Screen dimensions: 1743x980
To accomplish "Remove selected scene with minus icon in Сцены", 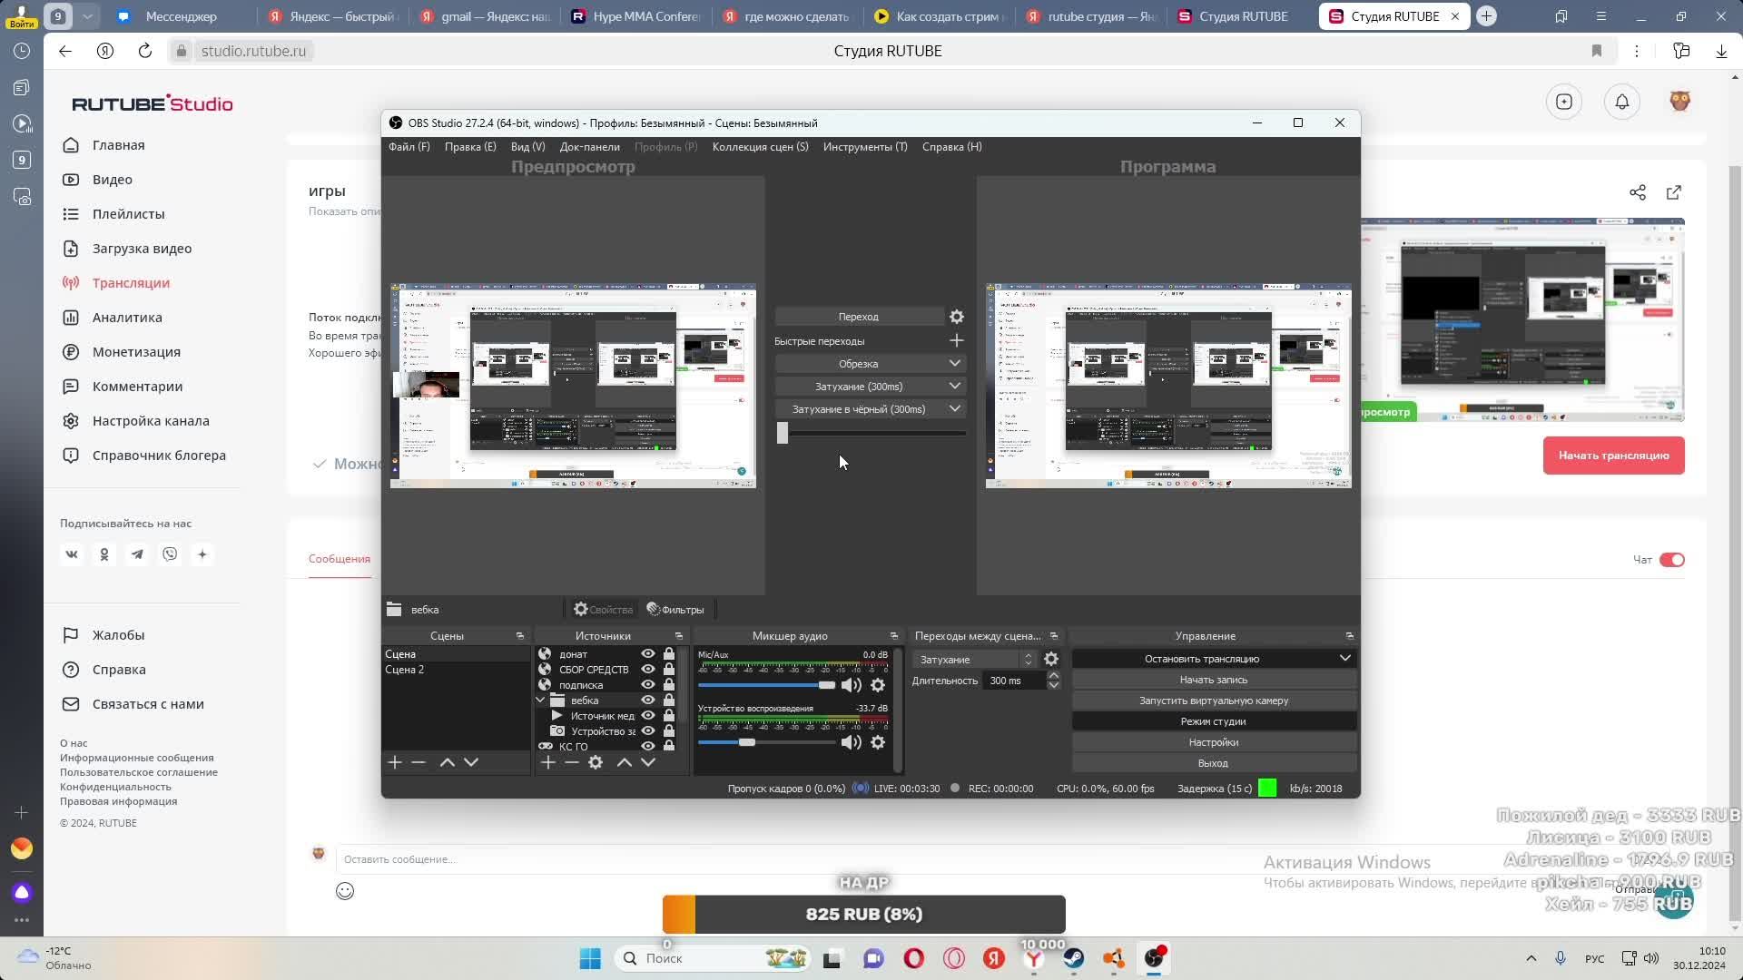I will click(x=419, y=762).
